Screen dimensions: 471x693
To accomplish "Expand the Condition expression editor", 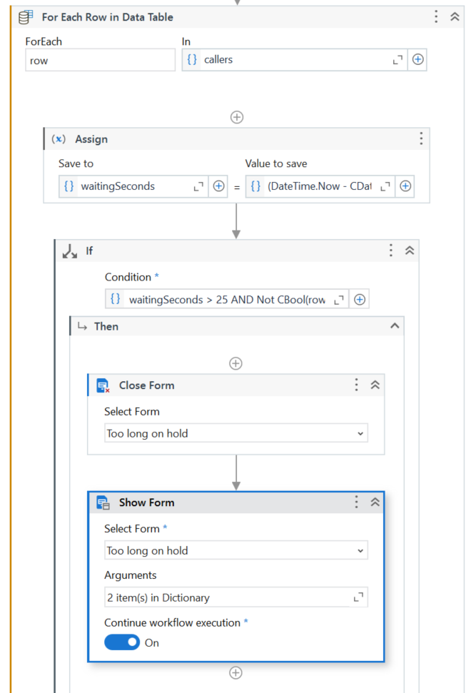I will tap(340, 300).
